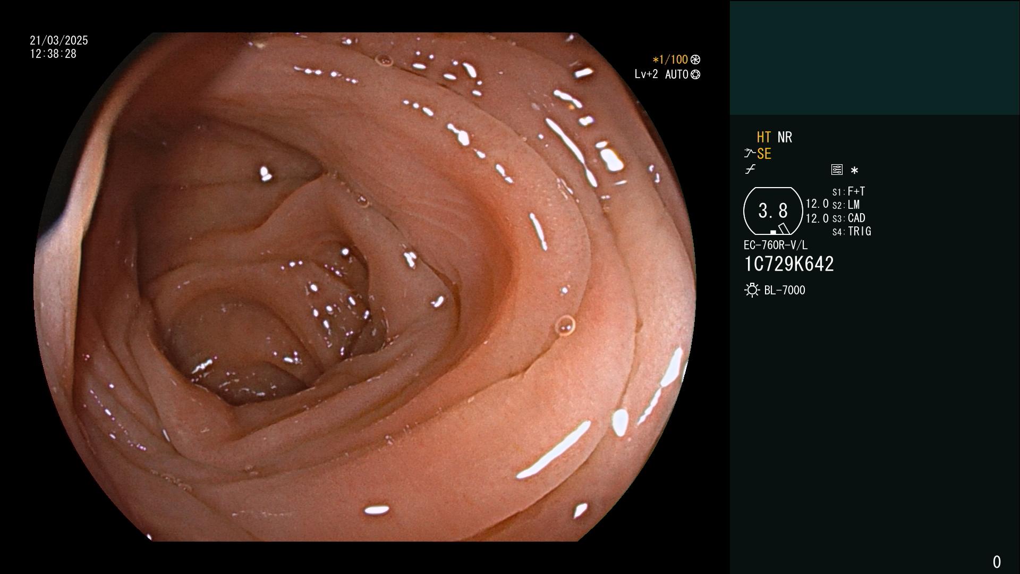Click the HT indicator
Screen dimensions: 1020x574
(x=763, y=138)
